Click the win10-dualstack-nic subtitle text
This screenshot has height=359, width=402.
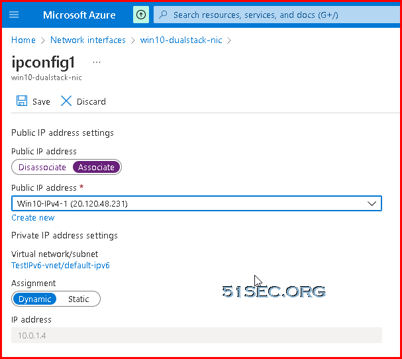(x=46, y=77)
